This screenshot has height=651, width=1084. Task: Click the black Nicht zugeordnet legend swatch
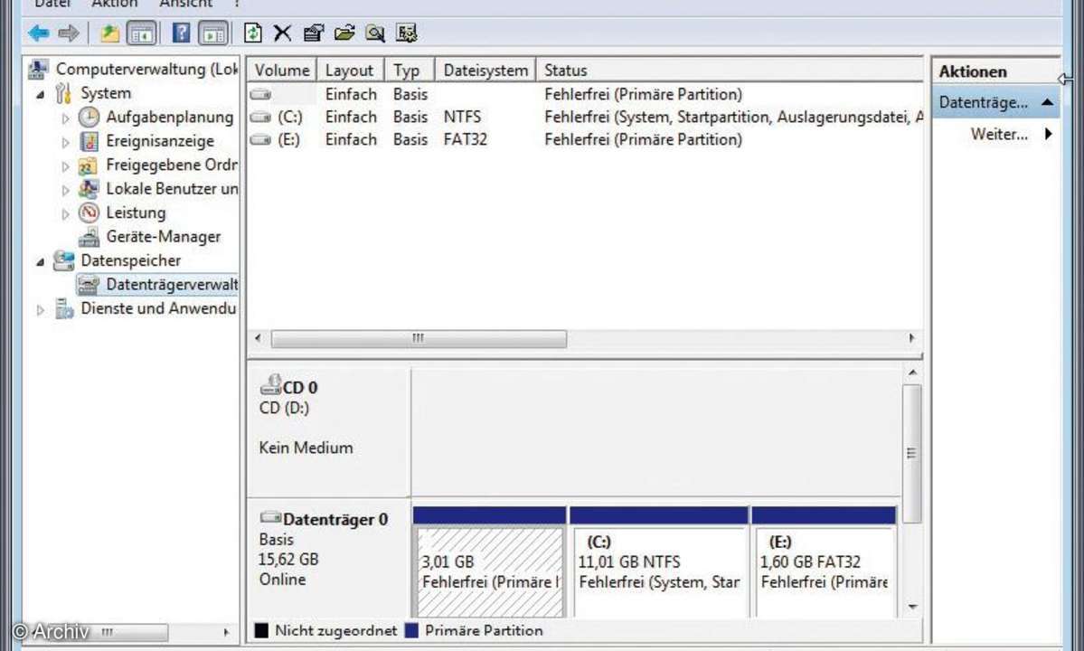261,630
